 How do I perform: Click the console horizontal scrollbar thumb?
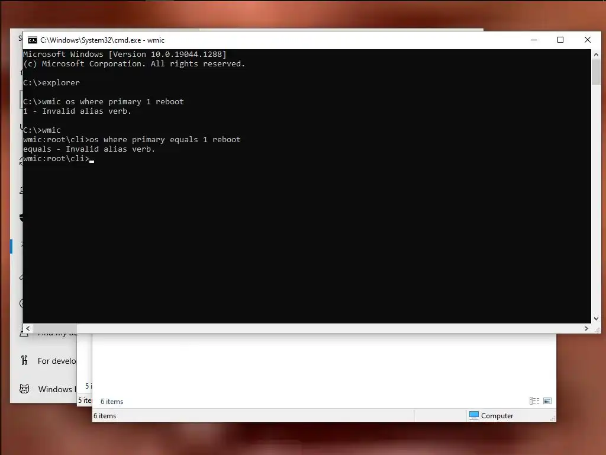(x=54, y=328)
